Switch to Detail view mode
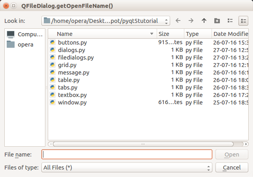The width and height of the screenshot is (253, 177). [243, 20]
